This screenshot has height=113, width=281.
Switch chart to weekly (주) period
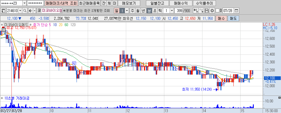click(132, 11)
